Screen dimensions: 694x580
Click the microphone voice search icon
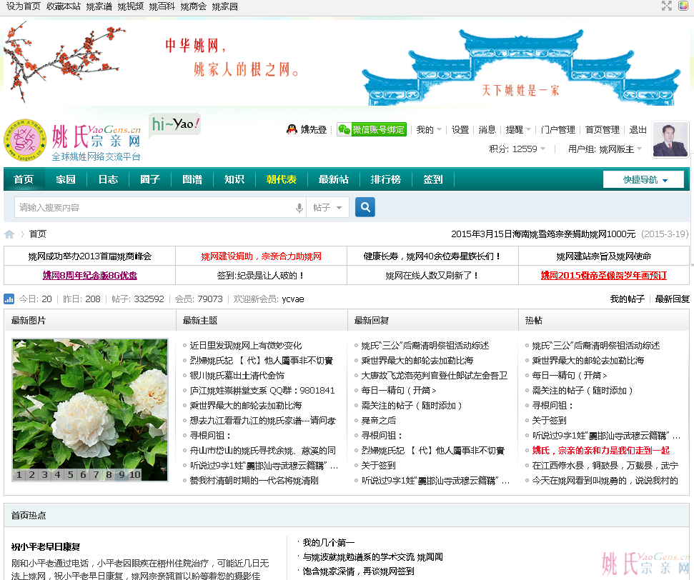click(299, 207)
